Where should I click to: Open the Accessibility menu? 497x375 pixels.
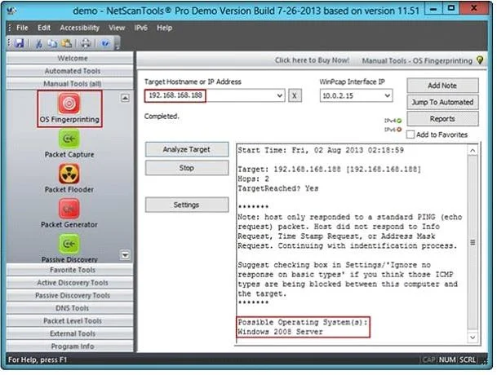(79, 28)
